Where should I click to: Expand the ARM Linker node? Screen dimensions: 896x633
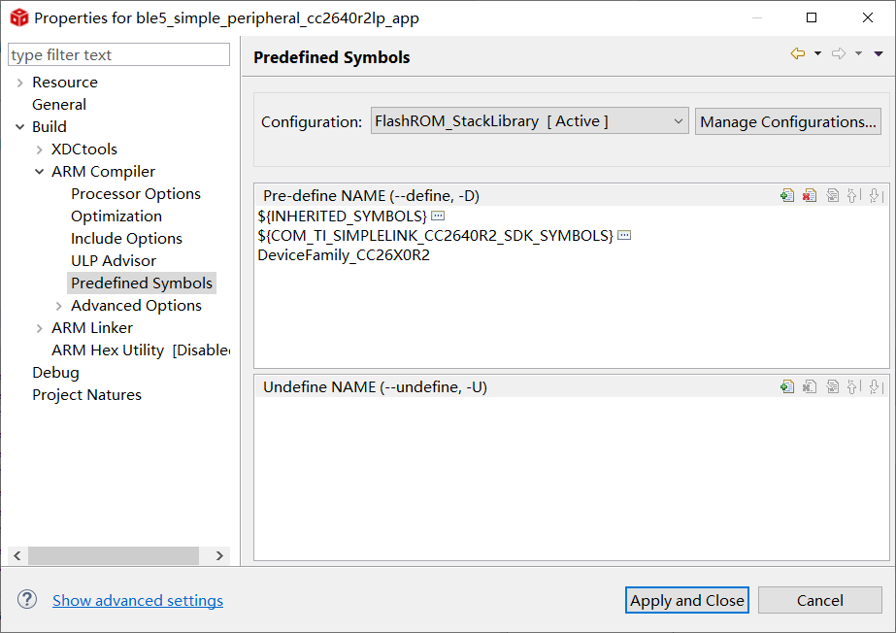coord(39,328)
